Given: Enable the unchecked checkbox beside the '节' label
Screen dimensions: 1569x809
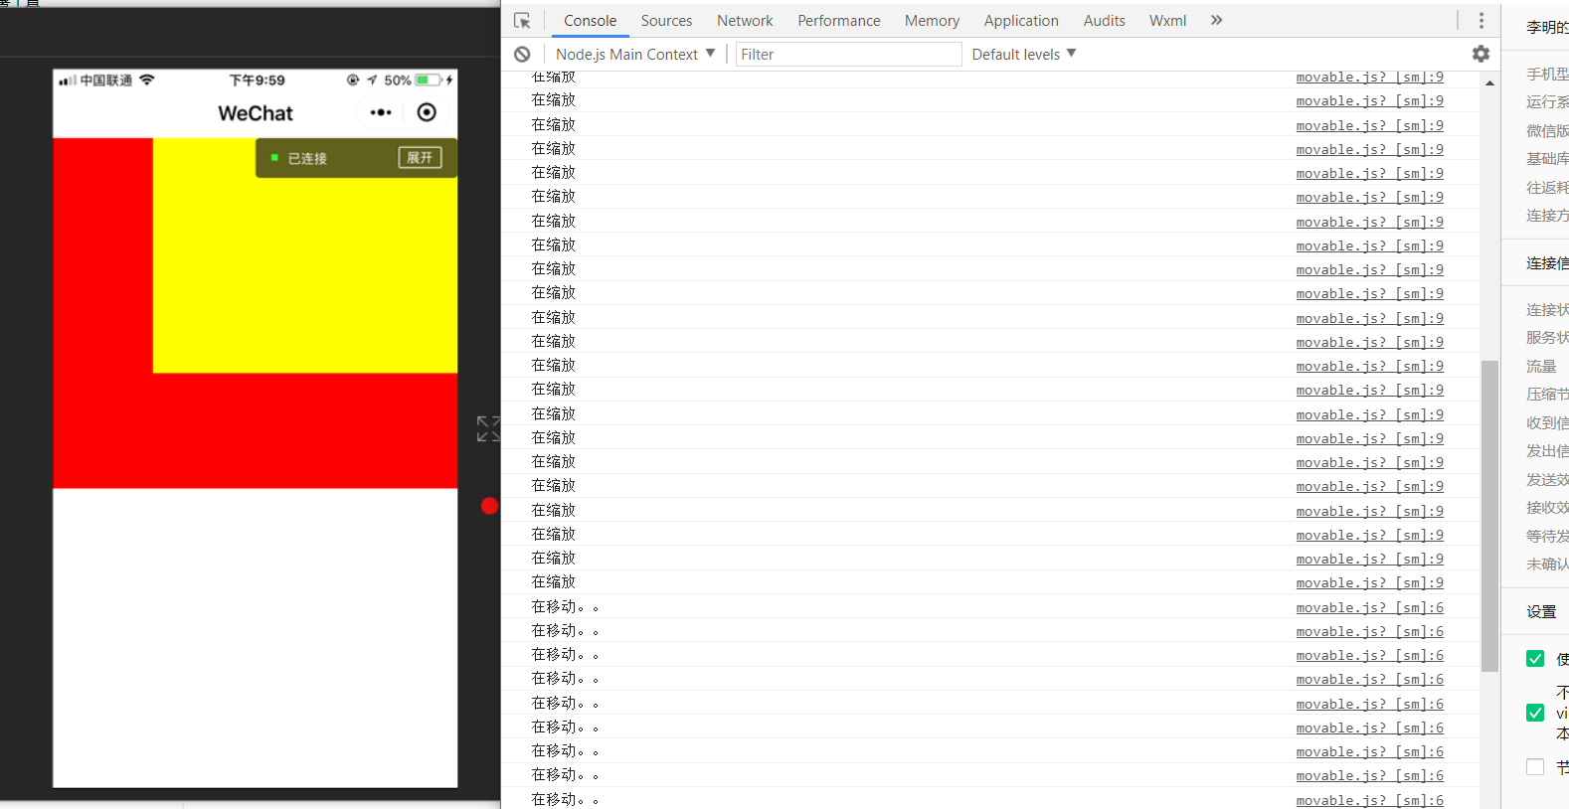Looking at the screenshot, I should [1535, 766].
